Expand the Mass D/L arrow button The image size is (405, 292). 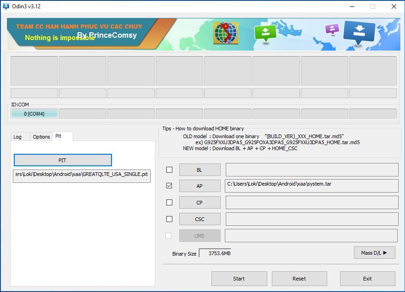pyautogui.click(x=374, y=253)
